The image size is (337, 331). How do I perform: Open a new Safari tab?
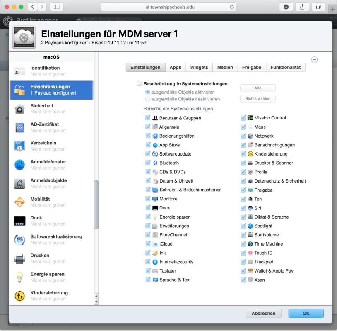tap(332, 9)
